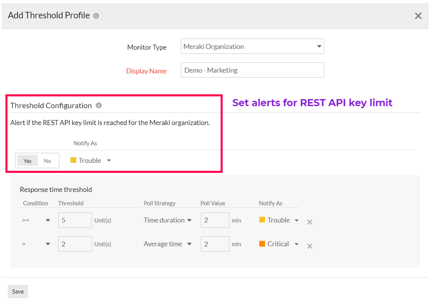Close the Add Threshold Profile dialog
Screen dimensions: 430x308
[418, 16]
